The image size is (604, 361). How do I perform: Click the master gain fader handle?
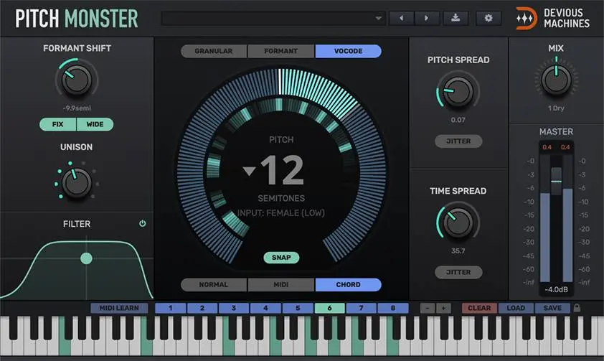pos(556,181)
